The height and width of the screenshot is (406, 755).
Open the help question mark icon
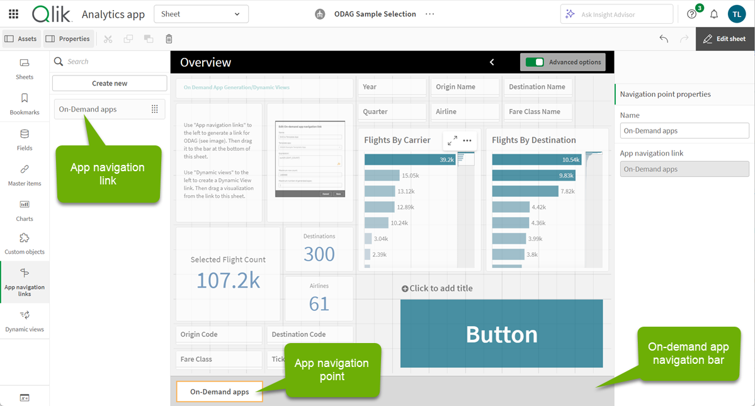[692, 14]
